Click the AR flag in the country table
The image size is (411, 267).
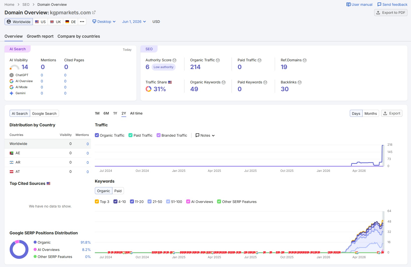click(12, 162)
